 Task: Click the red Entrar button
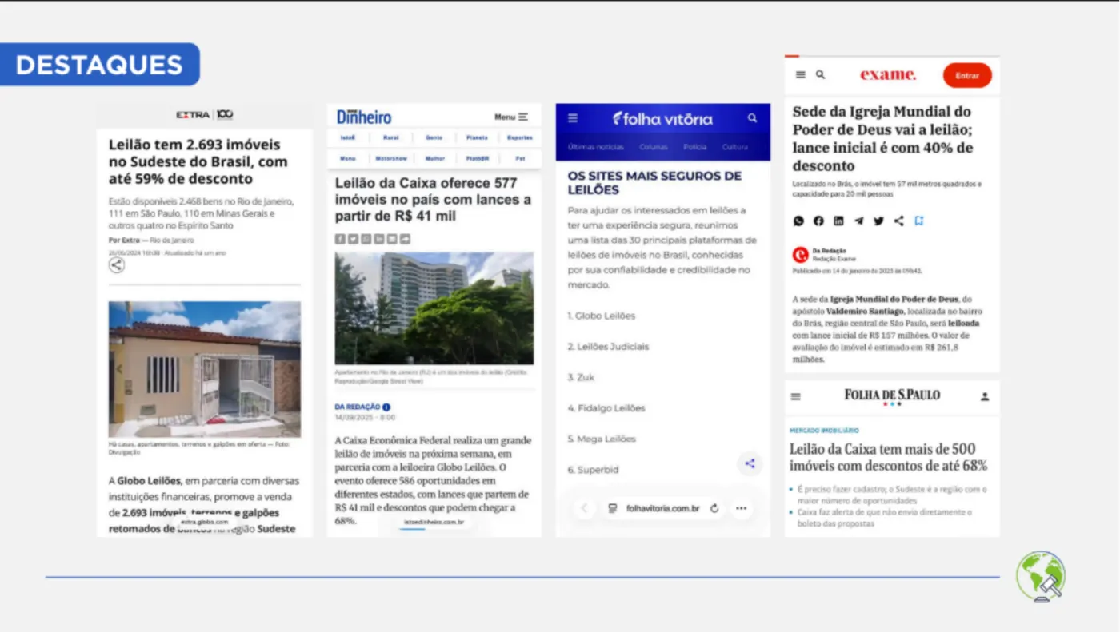(x=967, y=75)
